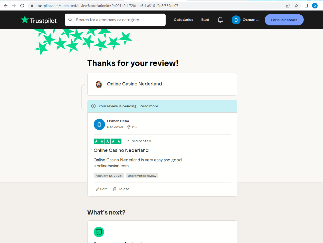
Task: Open the browser side panel icon
Action: coord(307,6)
